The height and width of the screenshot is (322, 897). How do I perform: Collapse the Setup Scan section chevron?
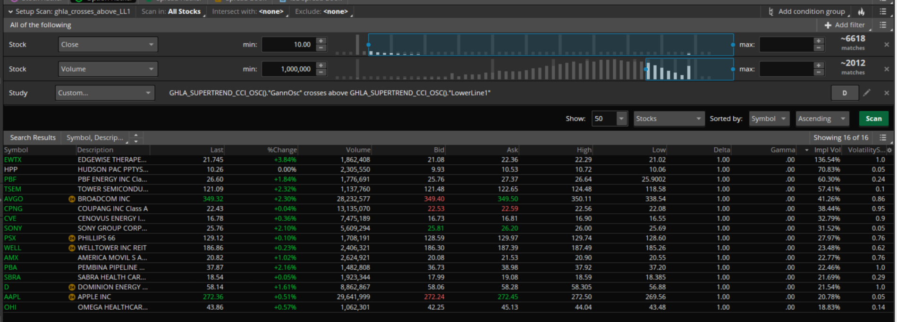click(x=10, y=12)
